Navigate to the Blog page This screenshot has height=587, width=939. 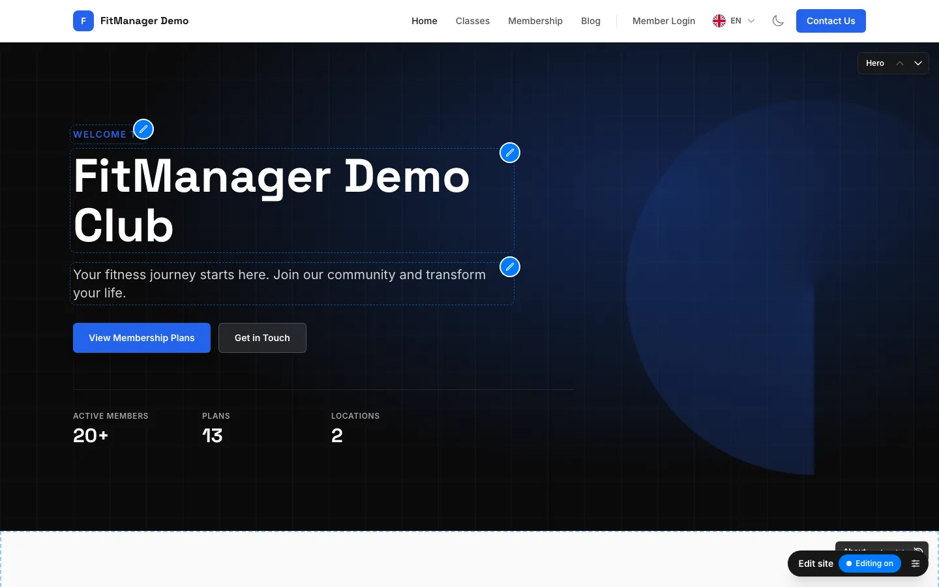(x=591, y=21)
